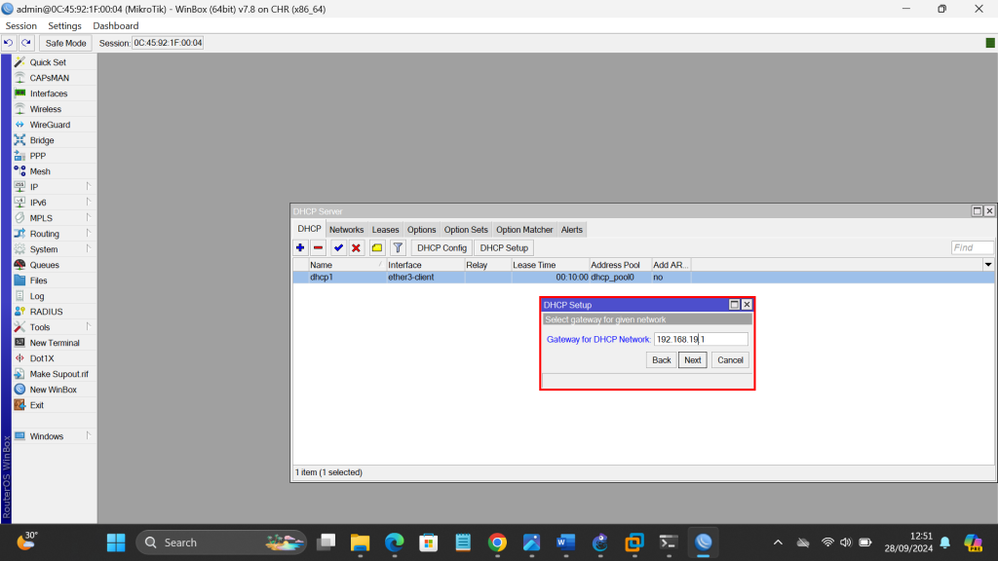The height and width of the screenshot is (561, 998).
Task: Click the Undo arrow in top toolbar
Action: 9,43
